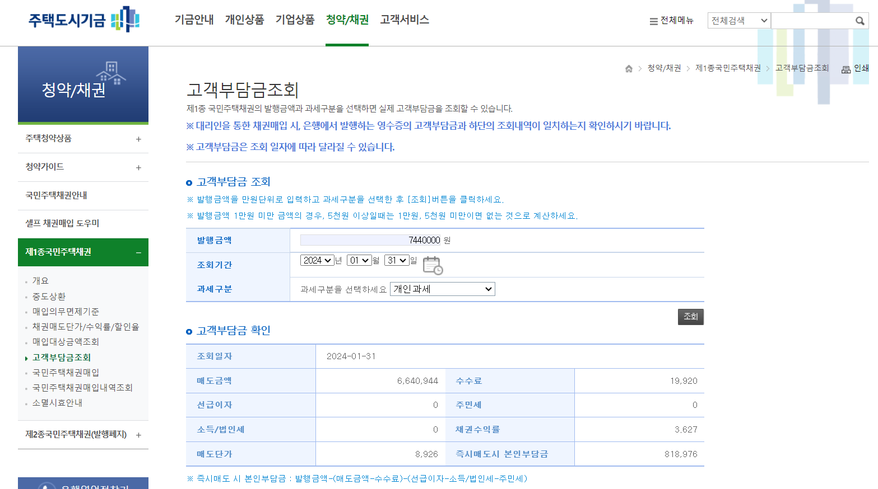Click the 조회 button
The image size is (878, 489).
pyautogui.click(x=690, y=317)
